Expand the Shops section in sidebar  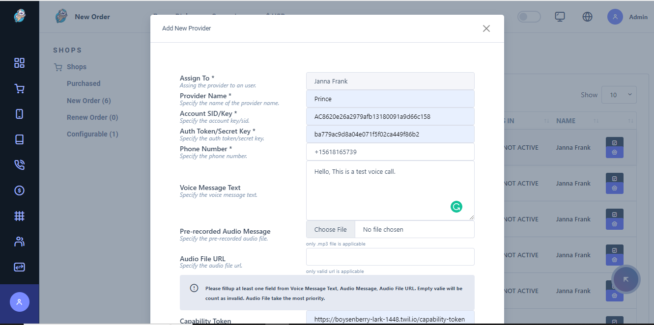(77, 66)
